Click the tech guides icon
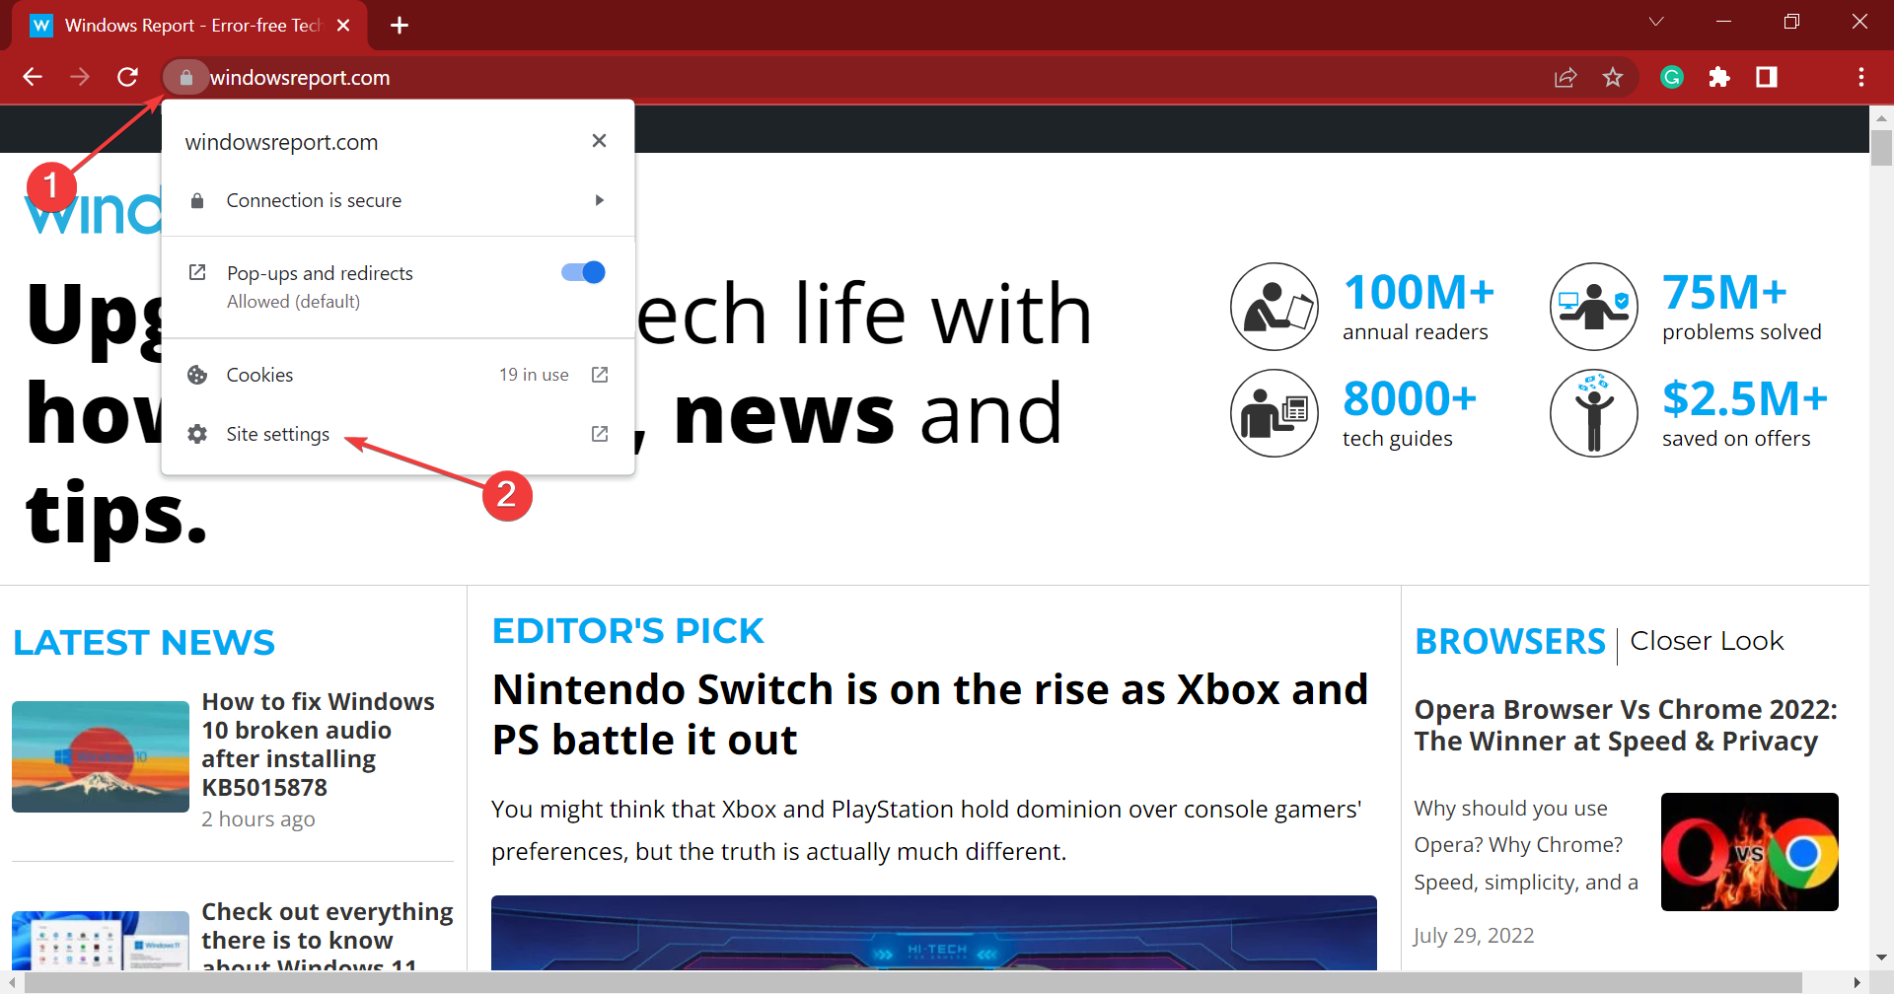Screen dimensions: 1894x994 tap(1275, 413)
